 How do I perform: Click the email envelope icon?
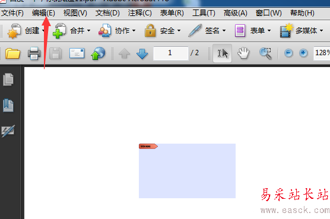coord(77,53)
